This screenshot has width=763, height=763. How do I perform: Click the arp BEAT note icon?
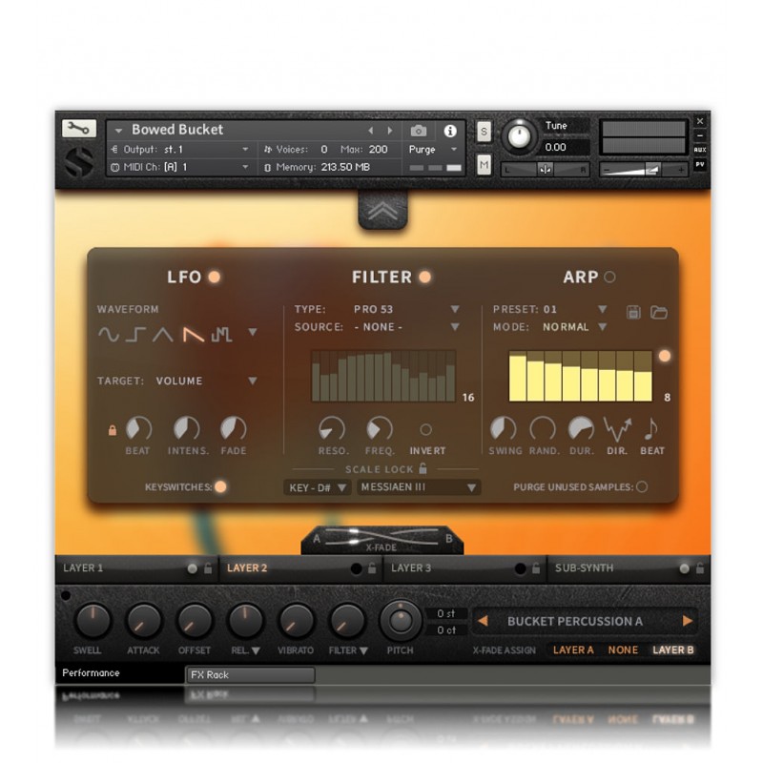coord(651,430)
